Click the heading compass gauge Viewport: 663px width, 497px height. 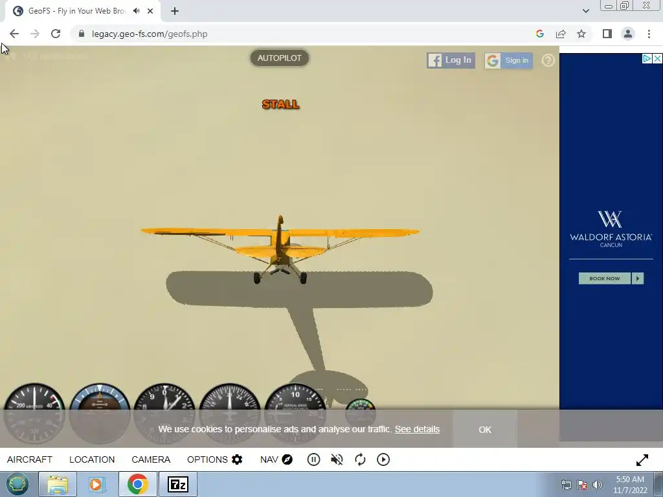(230, 414)
